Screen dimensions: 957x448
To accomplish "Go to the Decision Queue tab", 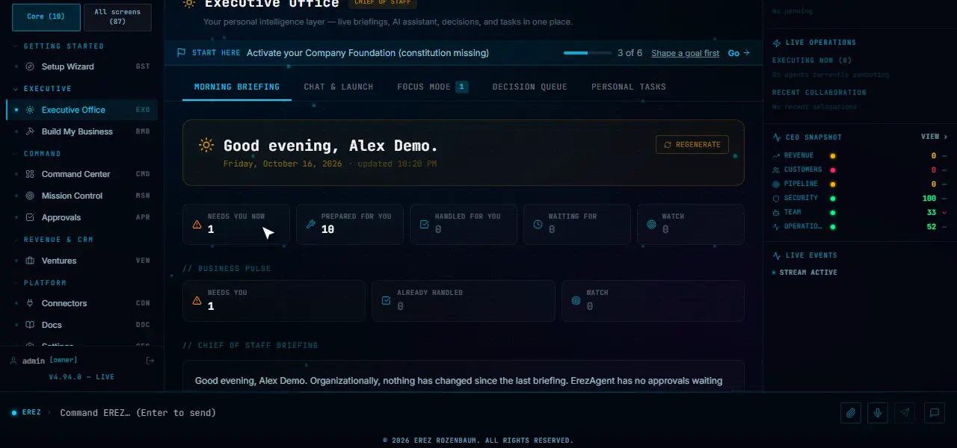I will point(530,87).
